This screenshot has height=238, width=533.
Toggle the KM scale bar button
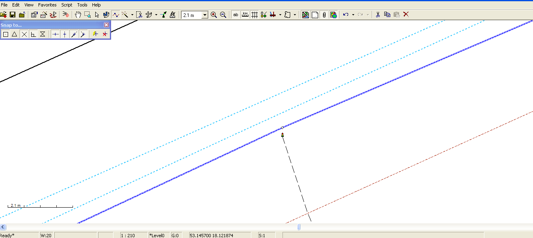[x=245, y=15]
